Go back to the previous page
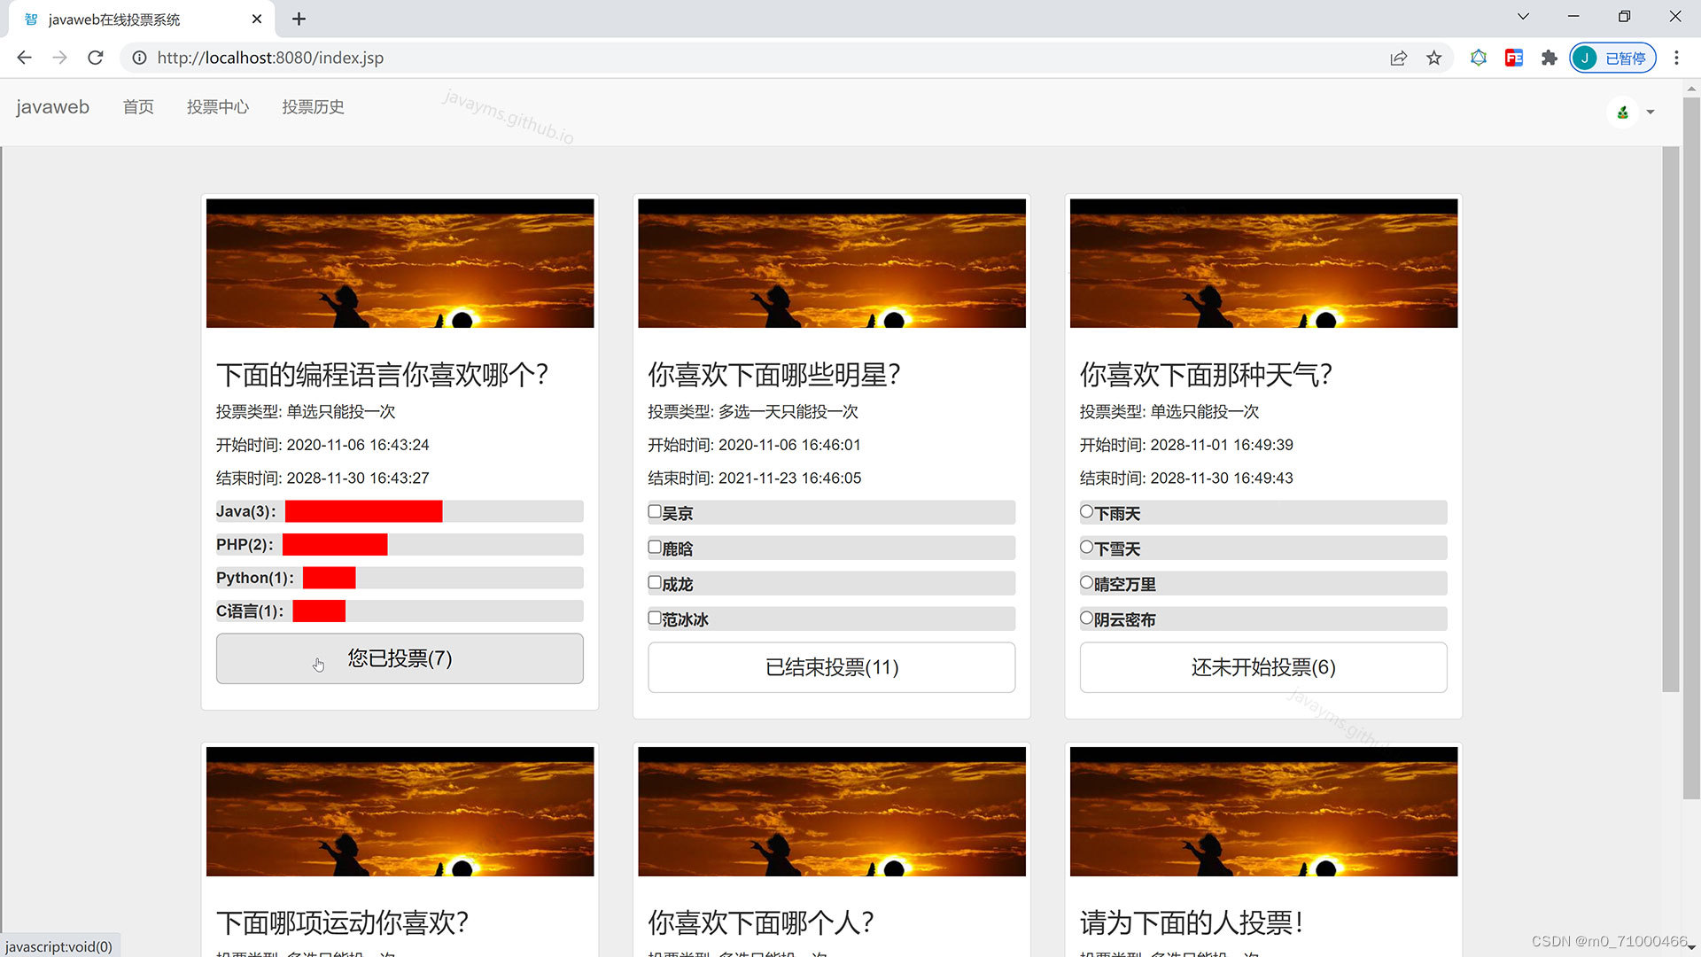The width and height of the screenshot is (1701, 957). (x=24, y=58)
